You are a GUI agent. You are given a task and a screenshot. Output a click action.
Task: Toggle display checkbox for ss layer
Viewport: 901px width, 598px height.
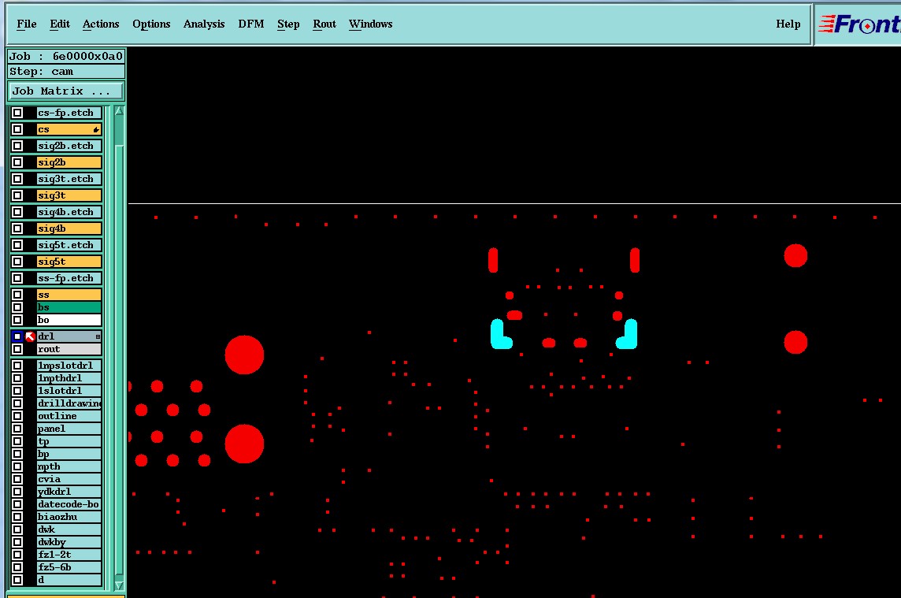(x=17, y=295)
